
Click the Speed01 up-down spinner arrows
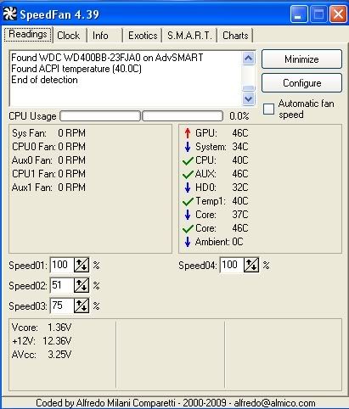coord(82,265)
